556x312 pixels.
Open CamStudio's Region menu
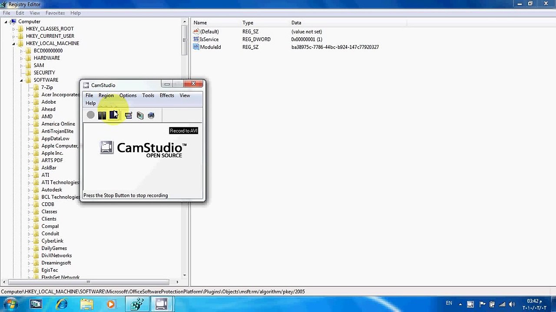coord(106,95)
